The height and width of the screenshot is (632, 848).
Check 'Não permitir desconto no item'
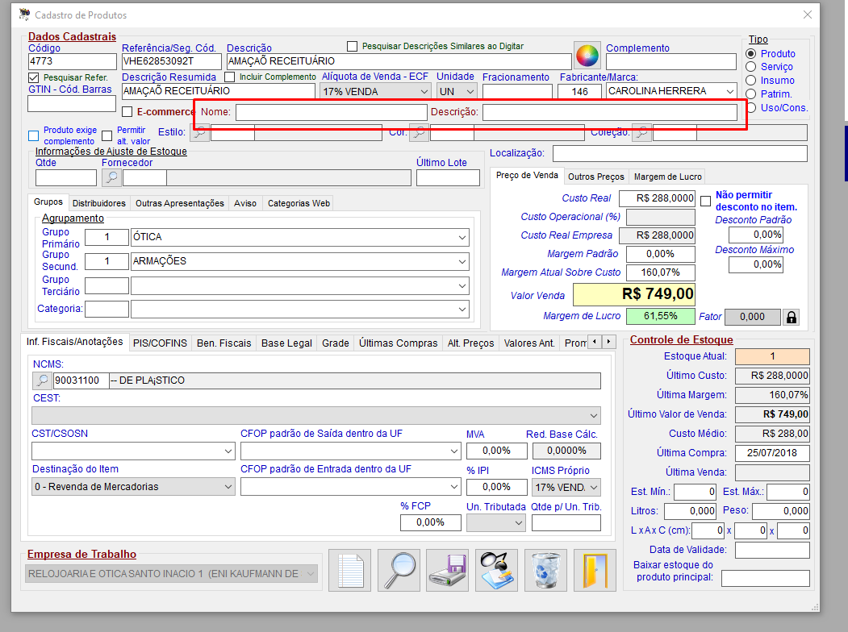click(705, 201)
